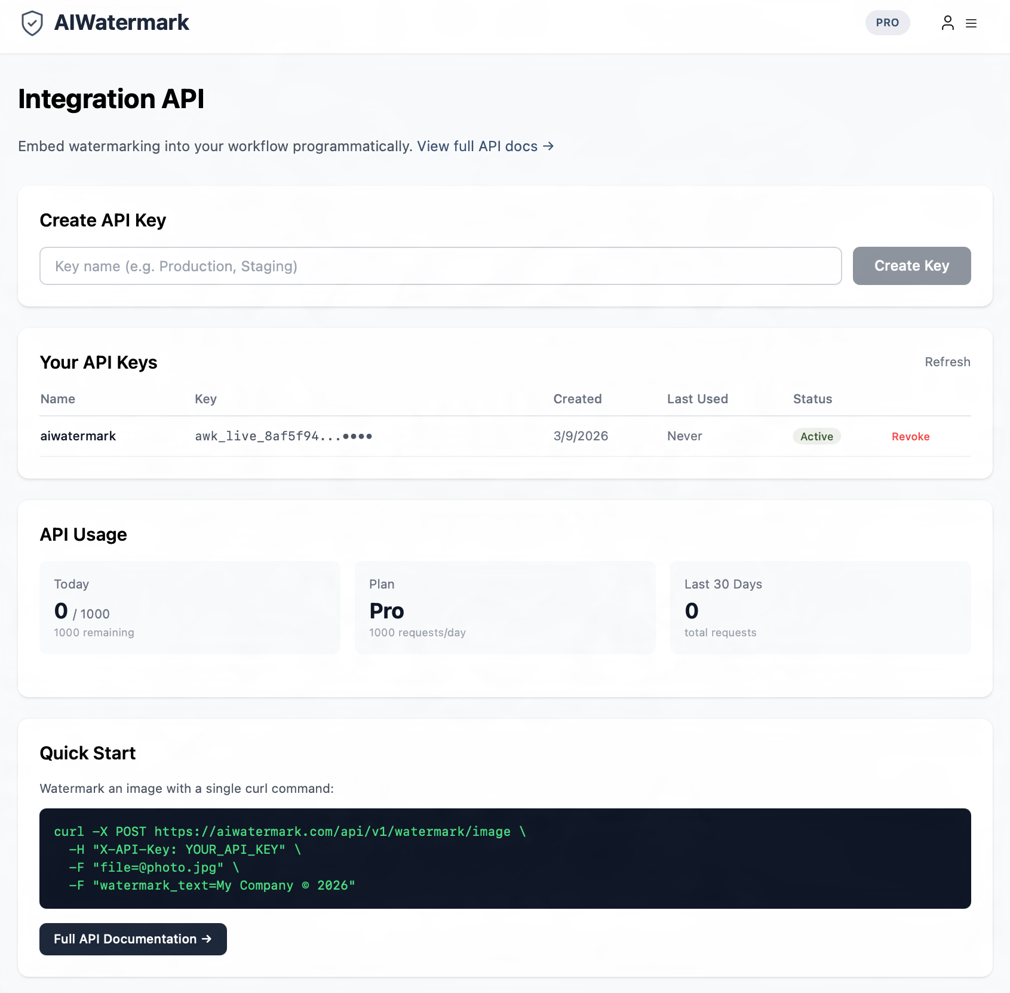Click the Created column header
This screenshot has width=1010, height=993.
(577, 399)
